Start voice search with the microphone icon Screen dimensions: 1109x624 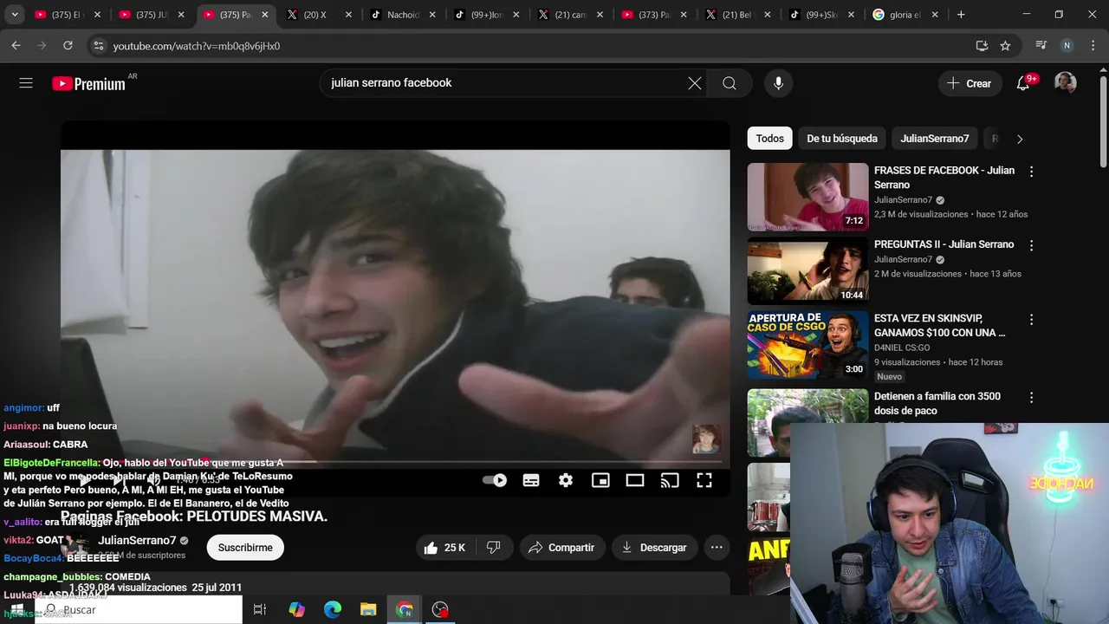(778, 83)
